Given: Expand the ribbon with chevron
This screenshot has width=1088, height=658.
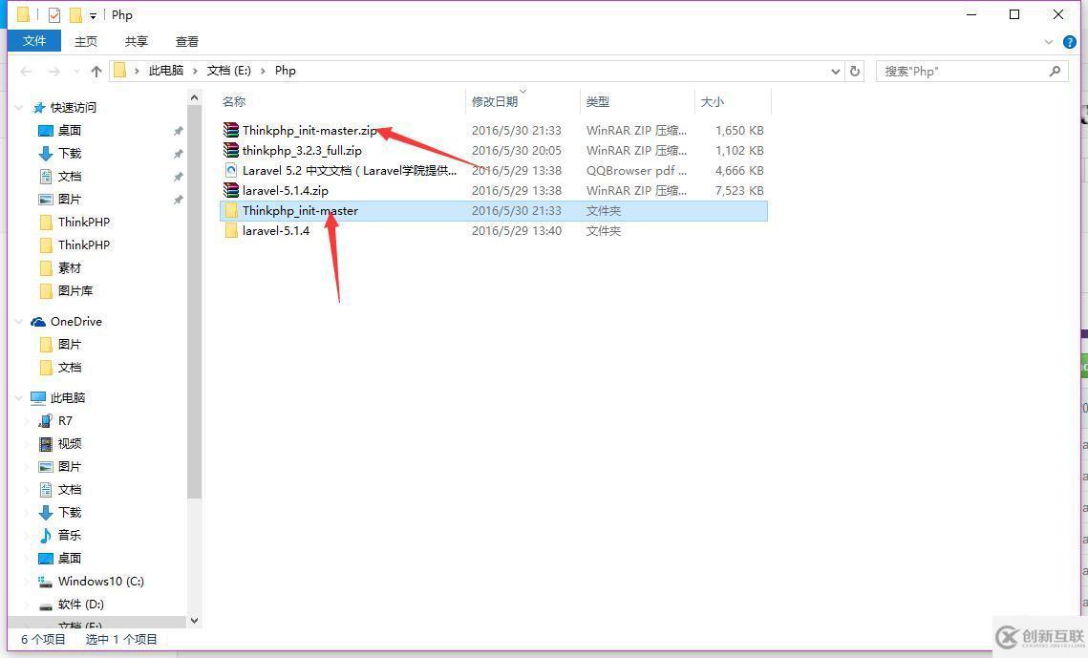Looking at the screenshot, I should [1049, 42].
